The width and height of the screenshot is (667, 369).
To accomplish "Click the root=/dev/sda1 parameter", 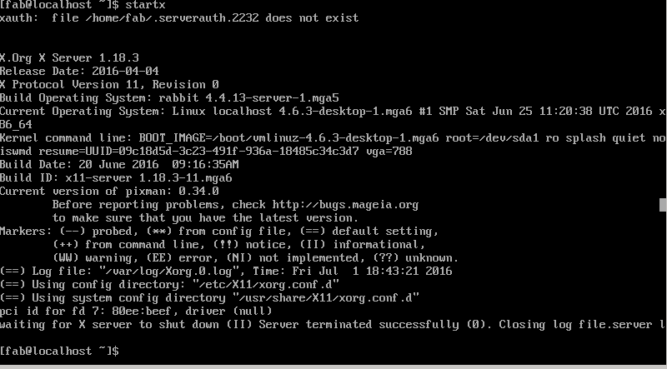I will click(492, 138).
